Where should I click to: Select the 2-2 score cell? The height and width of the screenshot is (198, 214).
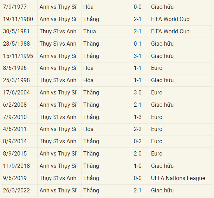(x=138, y=129)
